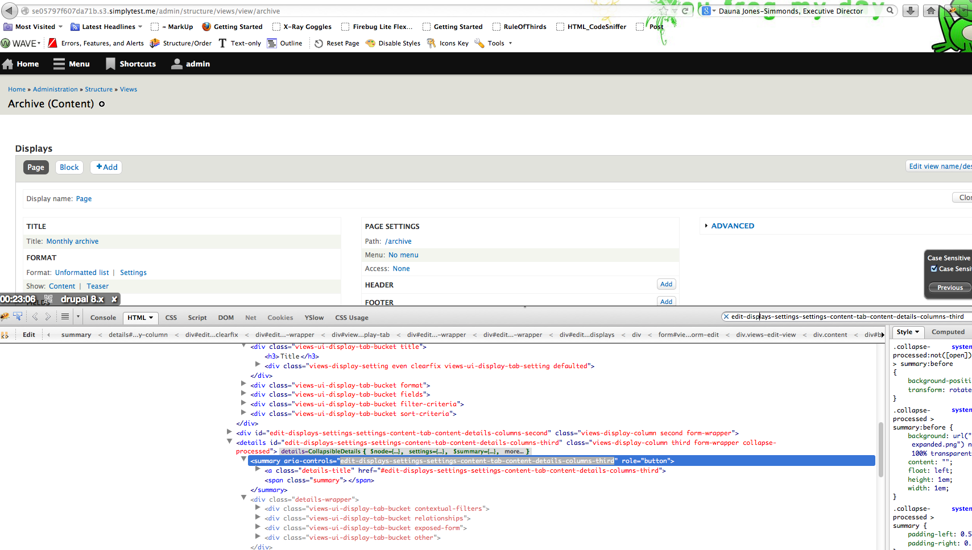The height and width of the screenshot is (550, 972).
Task: Switch to the Firebug Console tab
Action: point(103,318)
